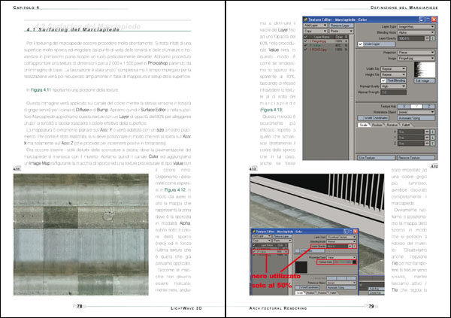Toggle the ROAD2.jpg layer checkmark

tap(305, 50)
